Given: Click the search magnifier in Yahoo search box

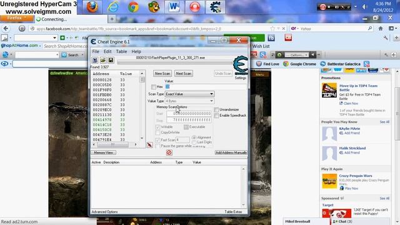Looking at the screenshot, I should [x=370, y=29].
